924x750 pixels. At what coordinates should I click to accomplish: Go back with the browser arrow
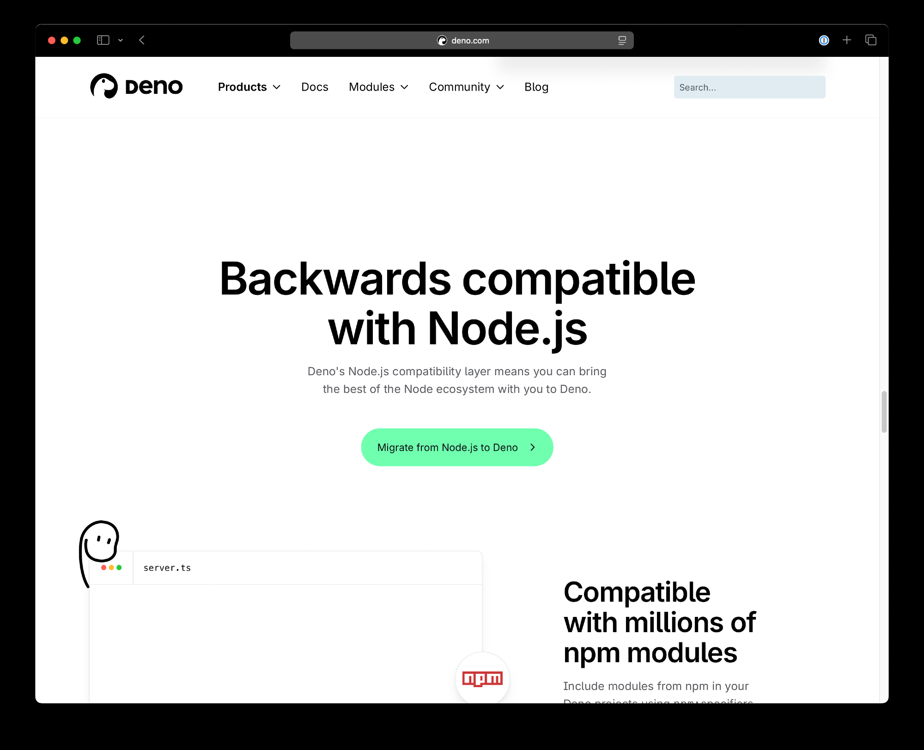(x=142, y=40)
